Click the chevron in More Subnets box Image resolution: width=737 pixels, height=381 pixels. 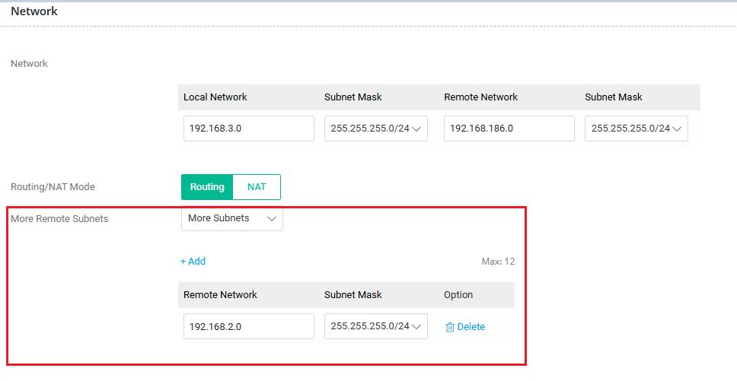(272, 219)
